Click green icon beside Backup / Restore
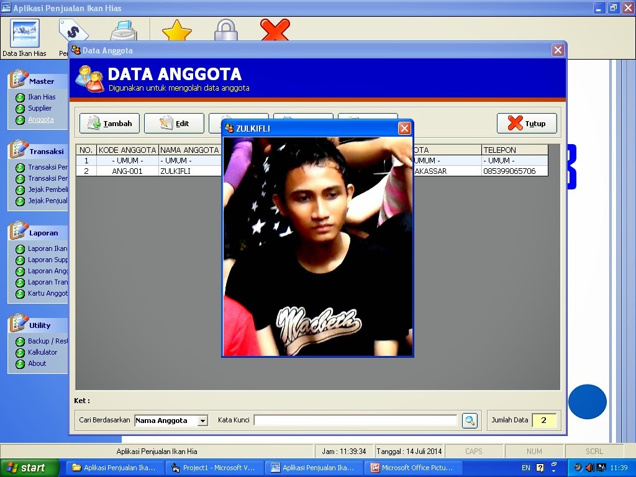 20,342
